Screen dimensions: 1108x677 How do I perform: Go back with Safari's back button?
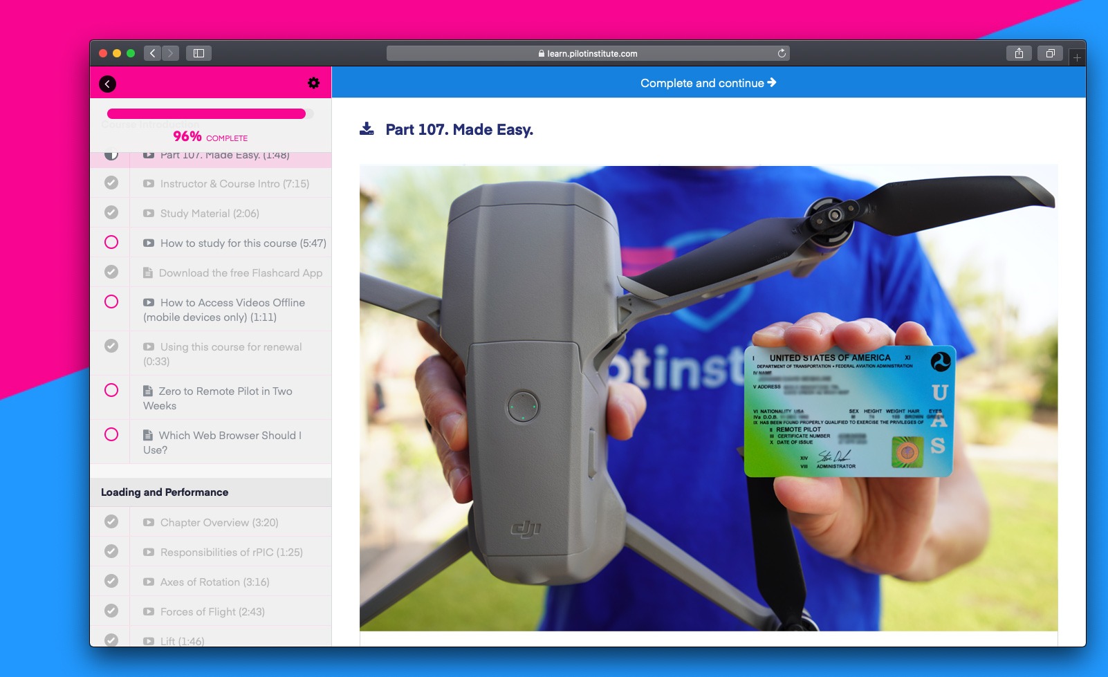(152, 53)
